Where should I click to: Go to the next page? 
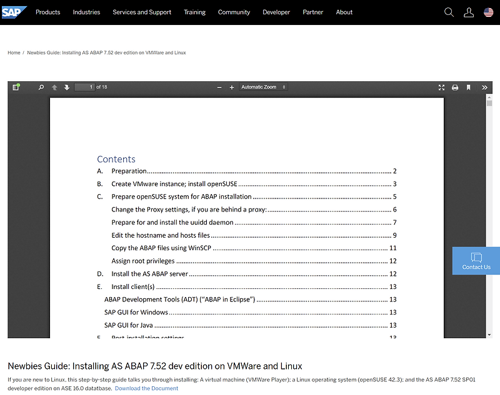pyautogui.click(x=67, y=87)
